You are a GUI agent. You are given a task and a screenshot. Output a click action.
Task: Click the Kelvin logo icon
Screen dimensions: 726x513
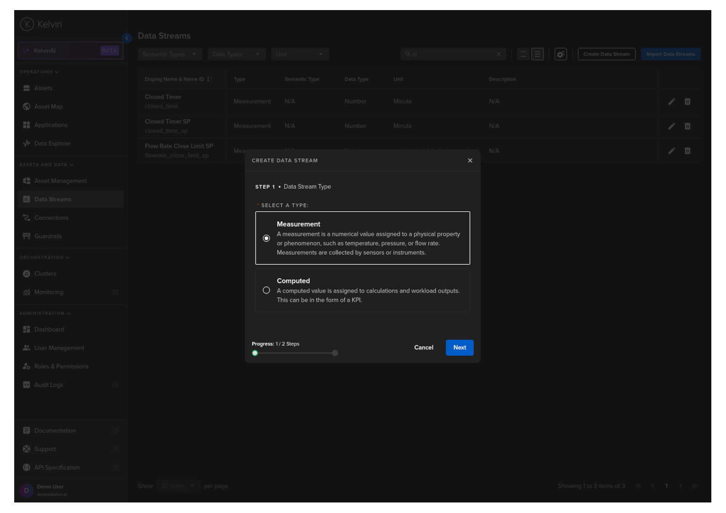27,24
